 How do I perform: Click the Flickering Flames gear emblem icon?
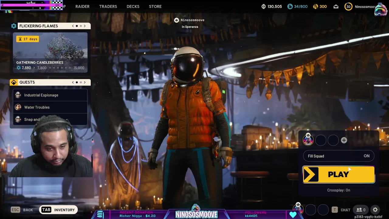(x=14, y=26)
